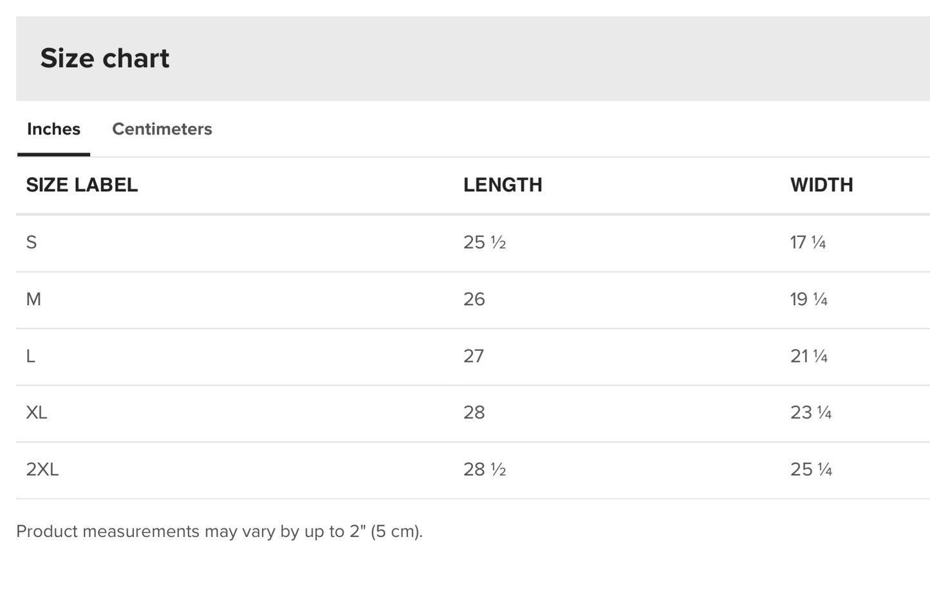Select the M size label row
The width and height of the screenshot is (930, 591).
pos(33,299)
